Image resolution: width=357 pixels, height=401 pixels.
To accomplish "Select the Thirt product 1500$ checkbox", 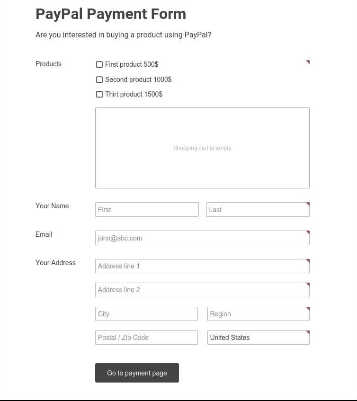I will click(99, 94).
